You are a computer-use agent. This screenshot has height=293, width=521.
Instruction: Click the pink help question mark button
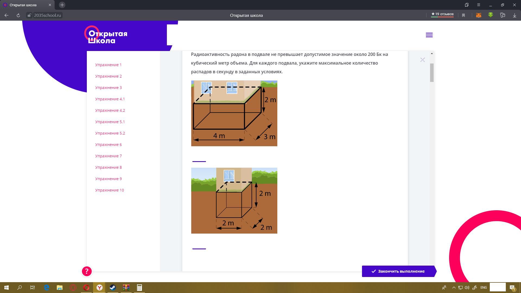[x=87, y=271]
